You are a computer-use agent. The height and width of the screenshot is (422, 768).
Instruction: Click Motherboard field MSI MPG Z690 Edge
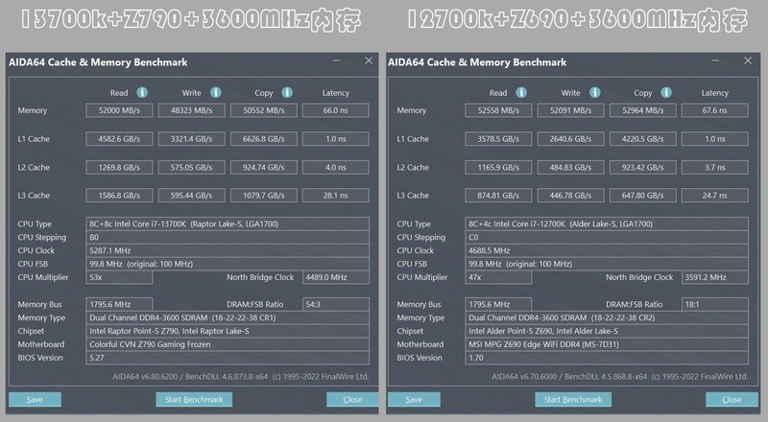[607, 344]
